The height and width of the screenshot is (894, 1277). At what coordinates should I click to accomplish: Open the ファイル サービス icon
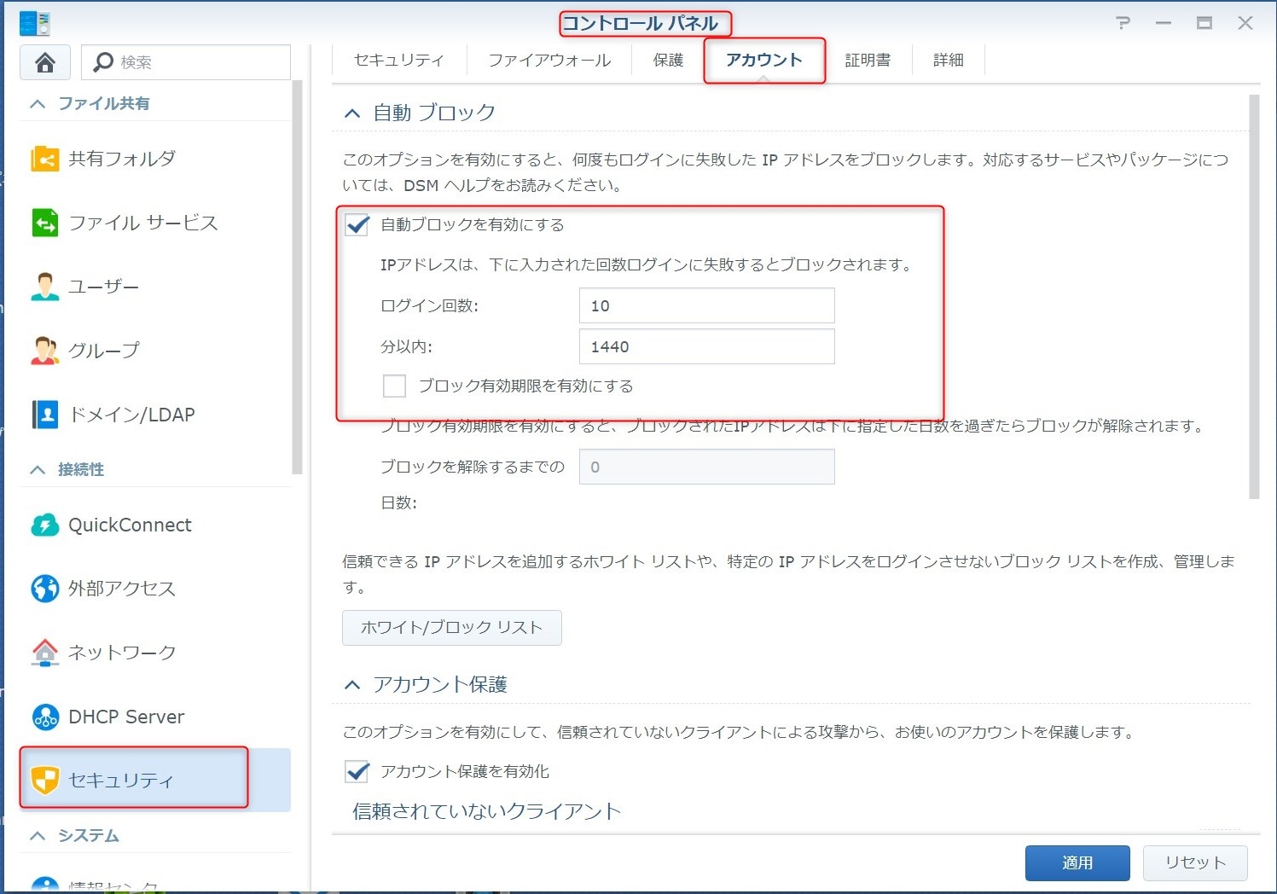(44, 223)
